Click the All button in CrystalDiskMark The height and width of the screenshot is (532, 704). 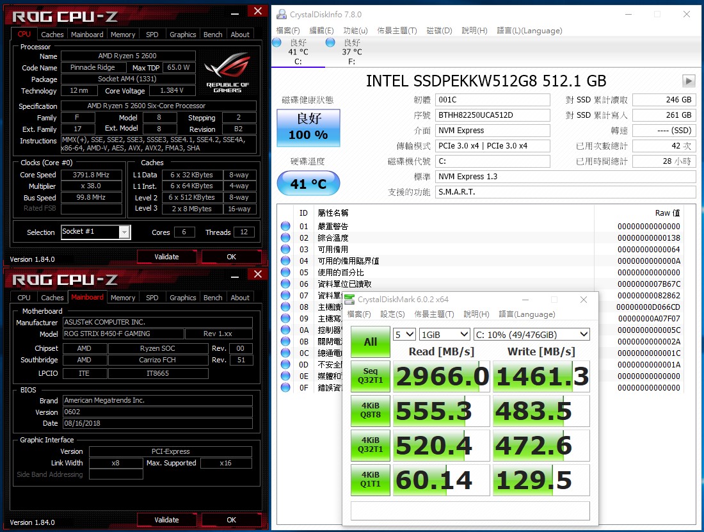pyautogui.click(x=371, y=342)
